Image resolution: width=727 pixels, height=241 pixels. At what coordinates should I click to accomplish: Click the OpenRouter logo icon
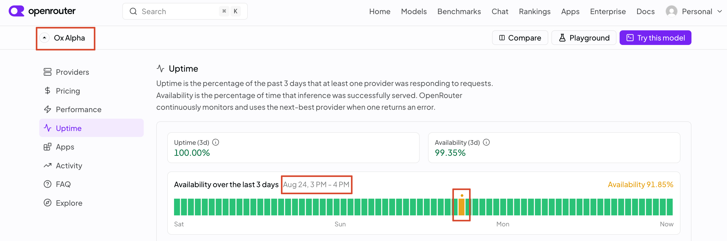pos(16,11)
